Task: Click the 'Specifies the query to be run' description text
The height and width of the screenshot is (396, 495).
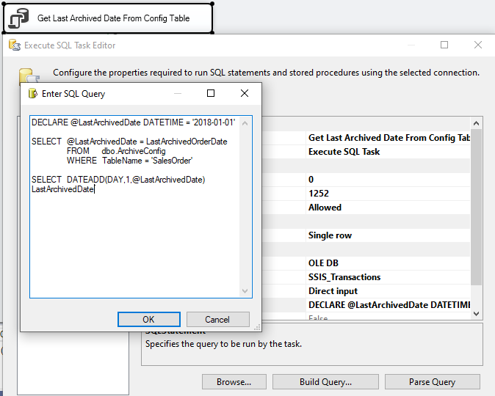Action: click(x=223, y=344)
